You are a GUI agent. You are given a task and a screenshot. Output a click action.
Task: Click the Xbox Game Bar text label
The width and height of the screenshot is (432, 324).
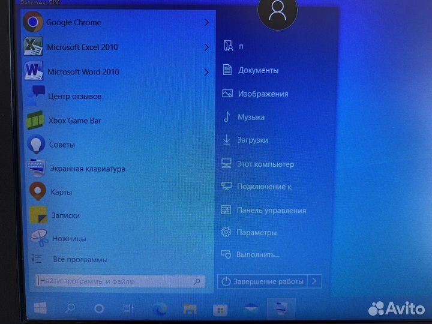[74, 121]
